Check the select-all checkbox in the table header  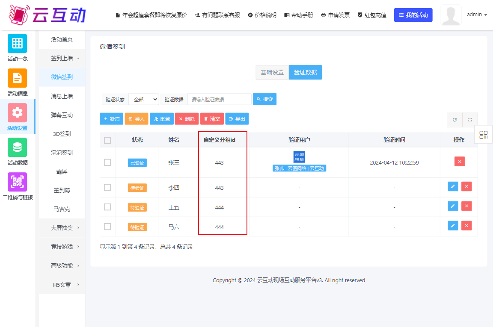(107, 139)
